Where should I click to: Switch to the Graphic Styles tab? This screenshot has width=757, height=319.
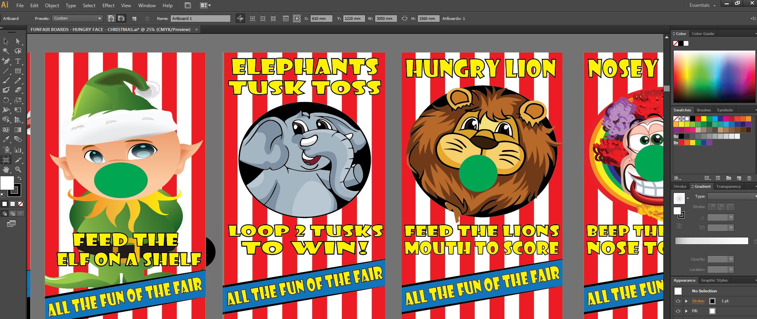point(714,280)
